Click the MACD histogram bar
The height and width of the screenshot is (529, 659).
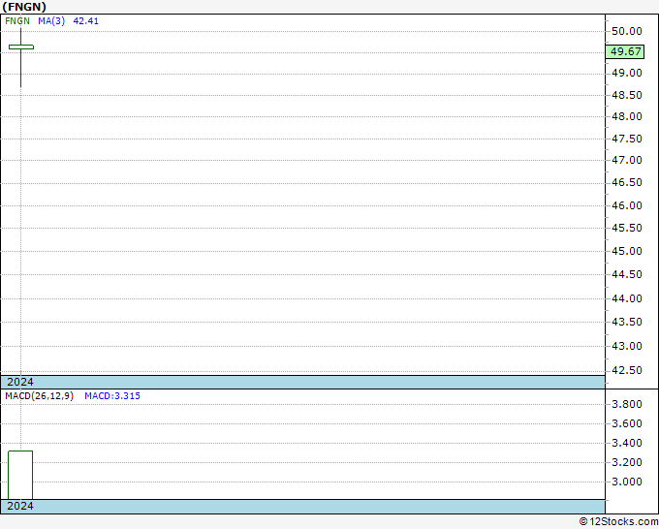click(20, 475)
